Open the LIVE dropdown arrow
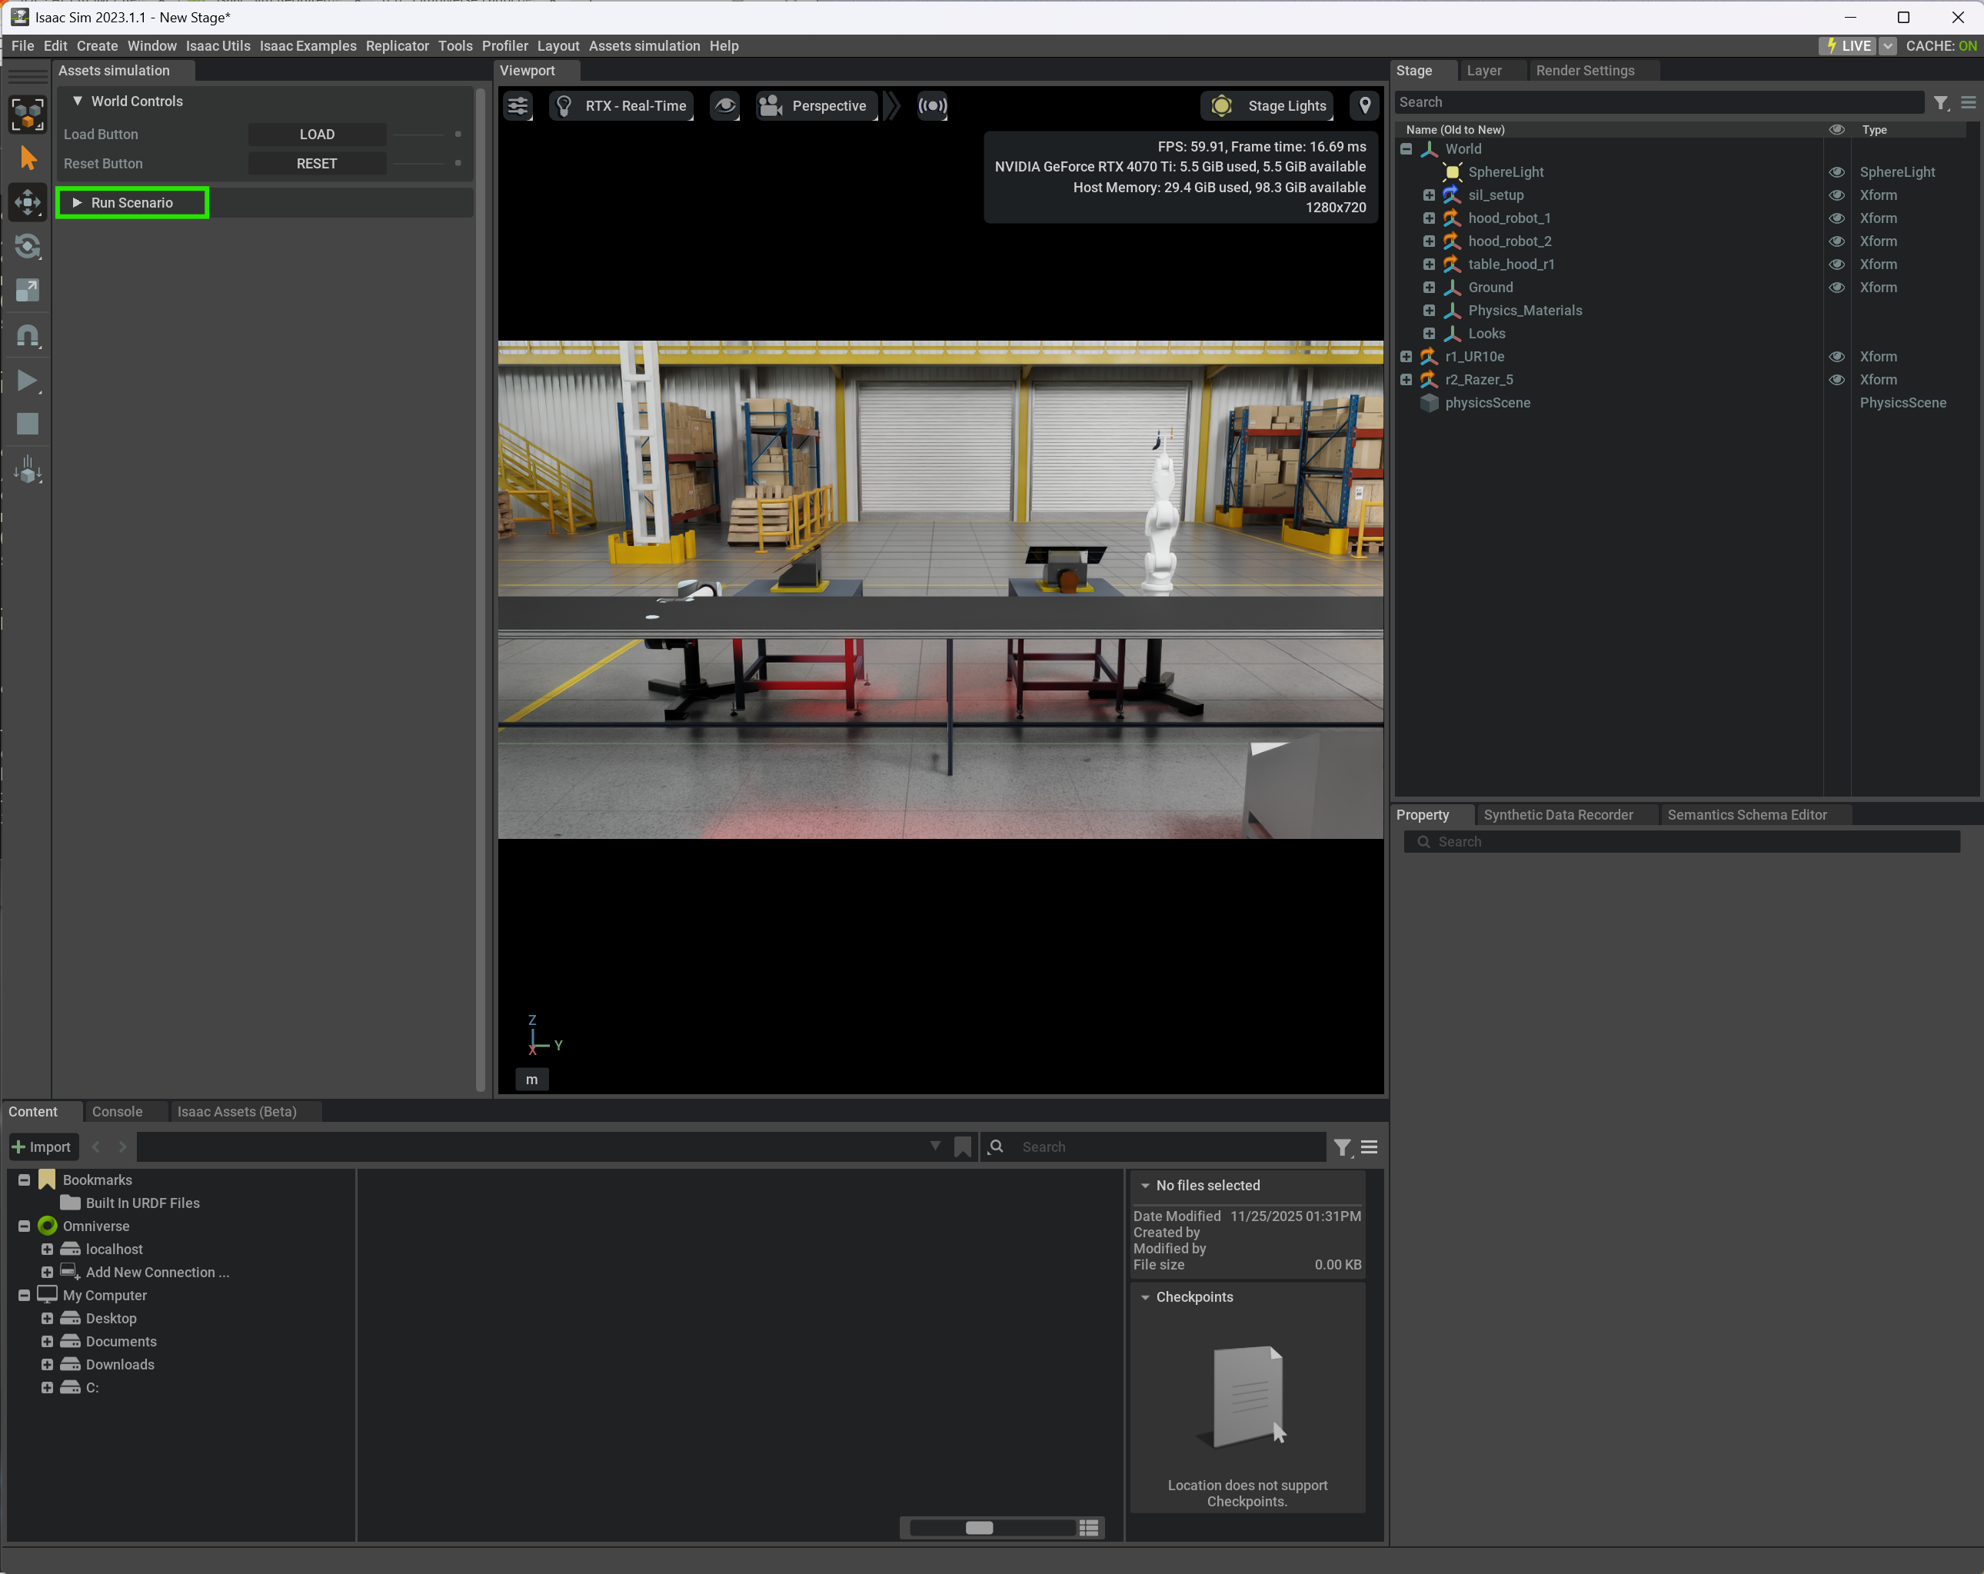This screenshot has height=1574, width=1984. point(1887,46)
